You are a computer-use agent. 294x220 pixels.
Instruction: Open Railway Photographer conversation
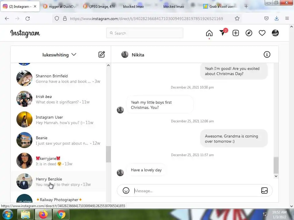point(58,197)
